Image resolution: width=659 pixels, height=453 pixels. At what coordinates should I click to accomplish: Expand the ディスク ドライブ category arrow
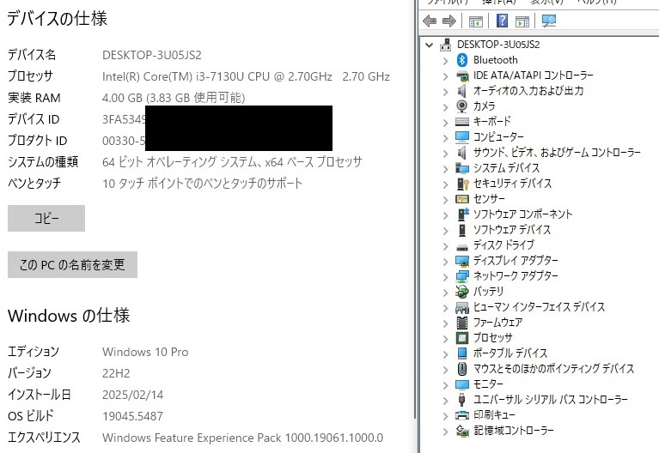click(446, 245)
